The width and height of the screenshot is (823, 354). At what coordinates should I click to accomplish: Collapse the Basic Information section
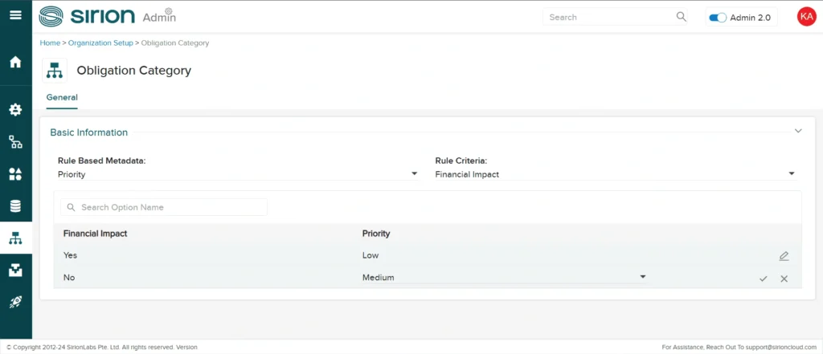click(x=798, y=131)
